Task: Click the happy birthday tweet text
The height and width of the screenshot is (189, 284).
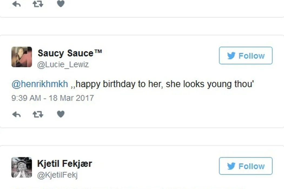Action: 162,84
